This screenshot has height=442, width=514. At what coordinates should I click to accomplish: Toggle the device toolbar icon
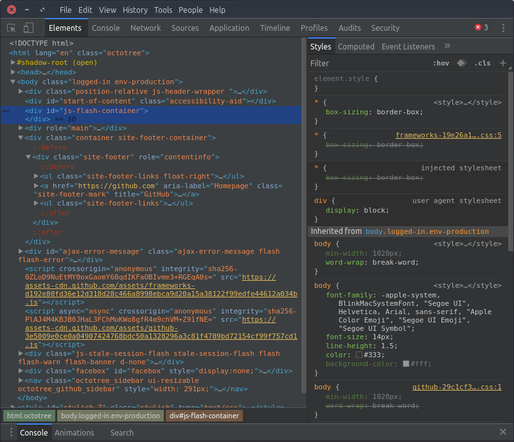click(x=28, y=28)
